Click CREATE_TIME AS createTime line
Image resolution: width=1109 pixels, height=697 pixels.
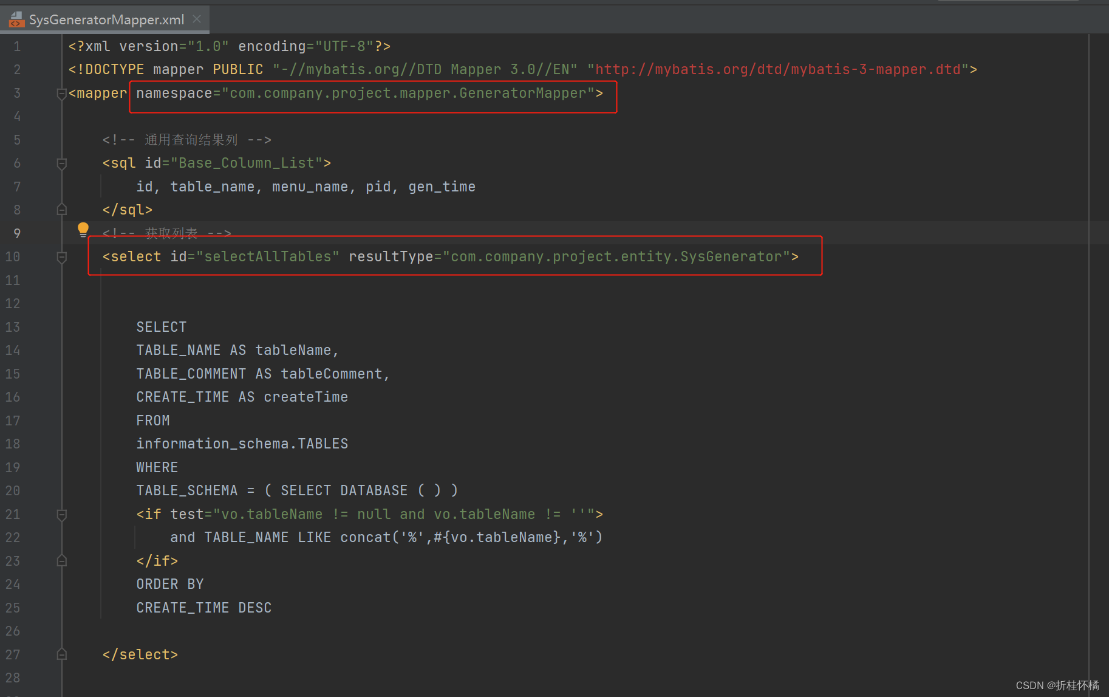[x=242, y=397]
